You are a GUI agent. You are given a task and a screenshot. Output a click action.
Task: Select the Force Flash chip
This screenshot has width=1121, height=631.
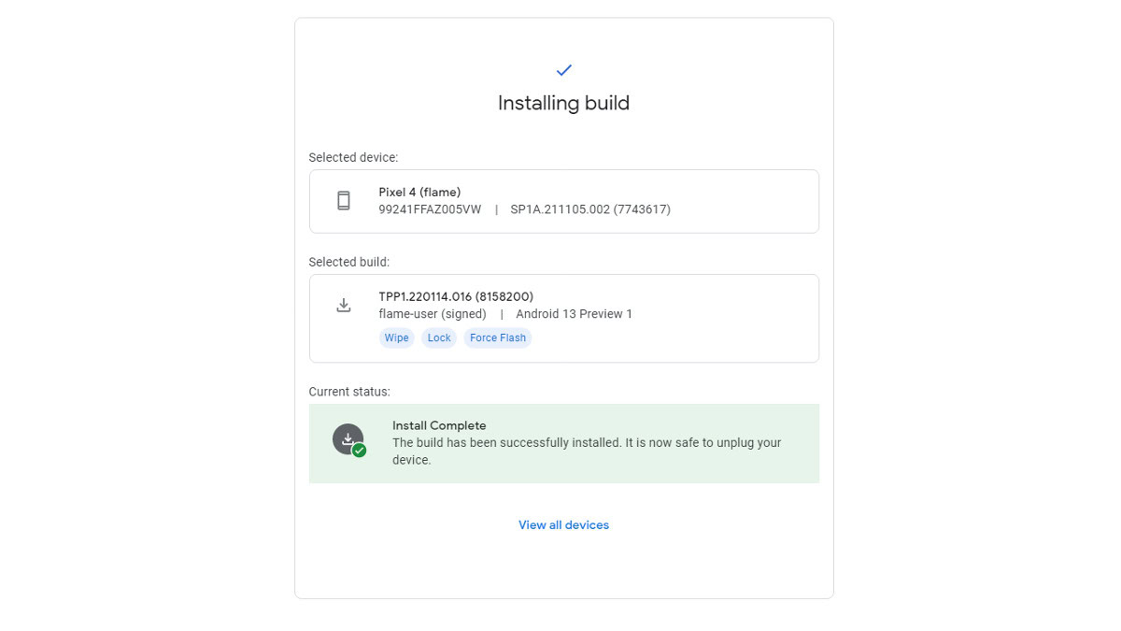498,338
